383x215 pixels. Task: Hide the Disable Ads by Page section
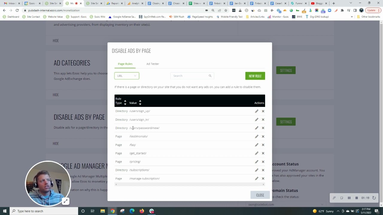(56, 143)
